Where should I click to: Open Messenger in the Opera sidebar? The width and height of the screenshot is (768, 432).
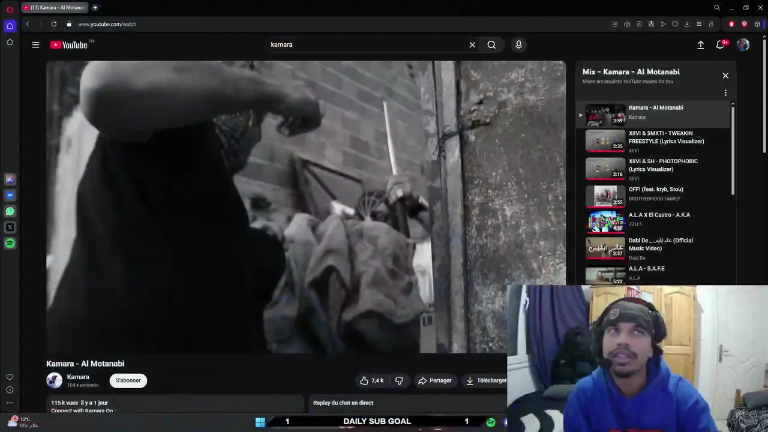(x=10, y=195)
